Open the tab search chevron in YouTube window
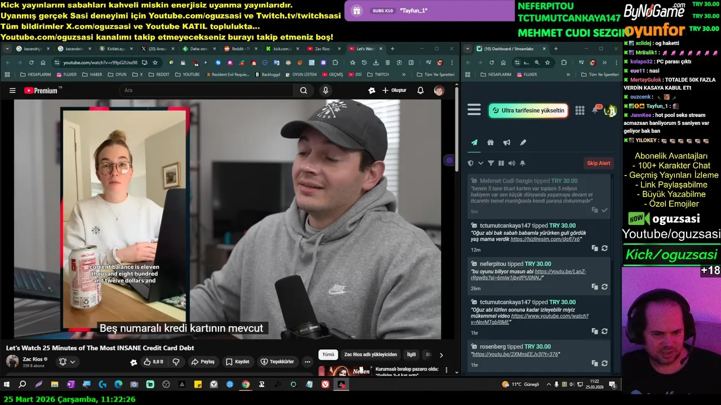721x405 pixels. click(7, 49)
